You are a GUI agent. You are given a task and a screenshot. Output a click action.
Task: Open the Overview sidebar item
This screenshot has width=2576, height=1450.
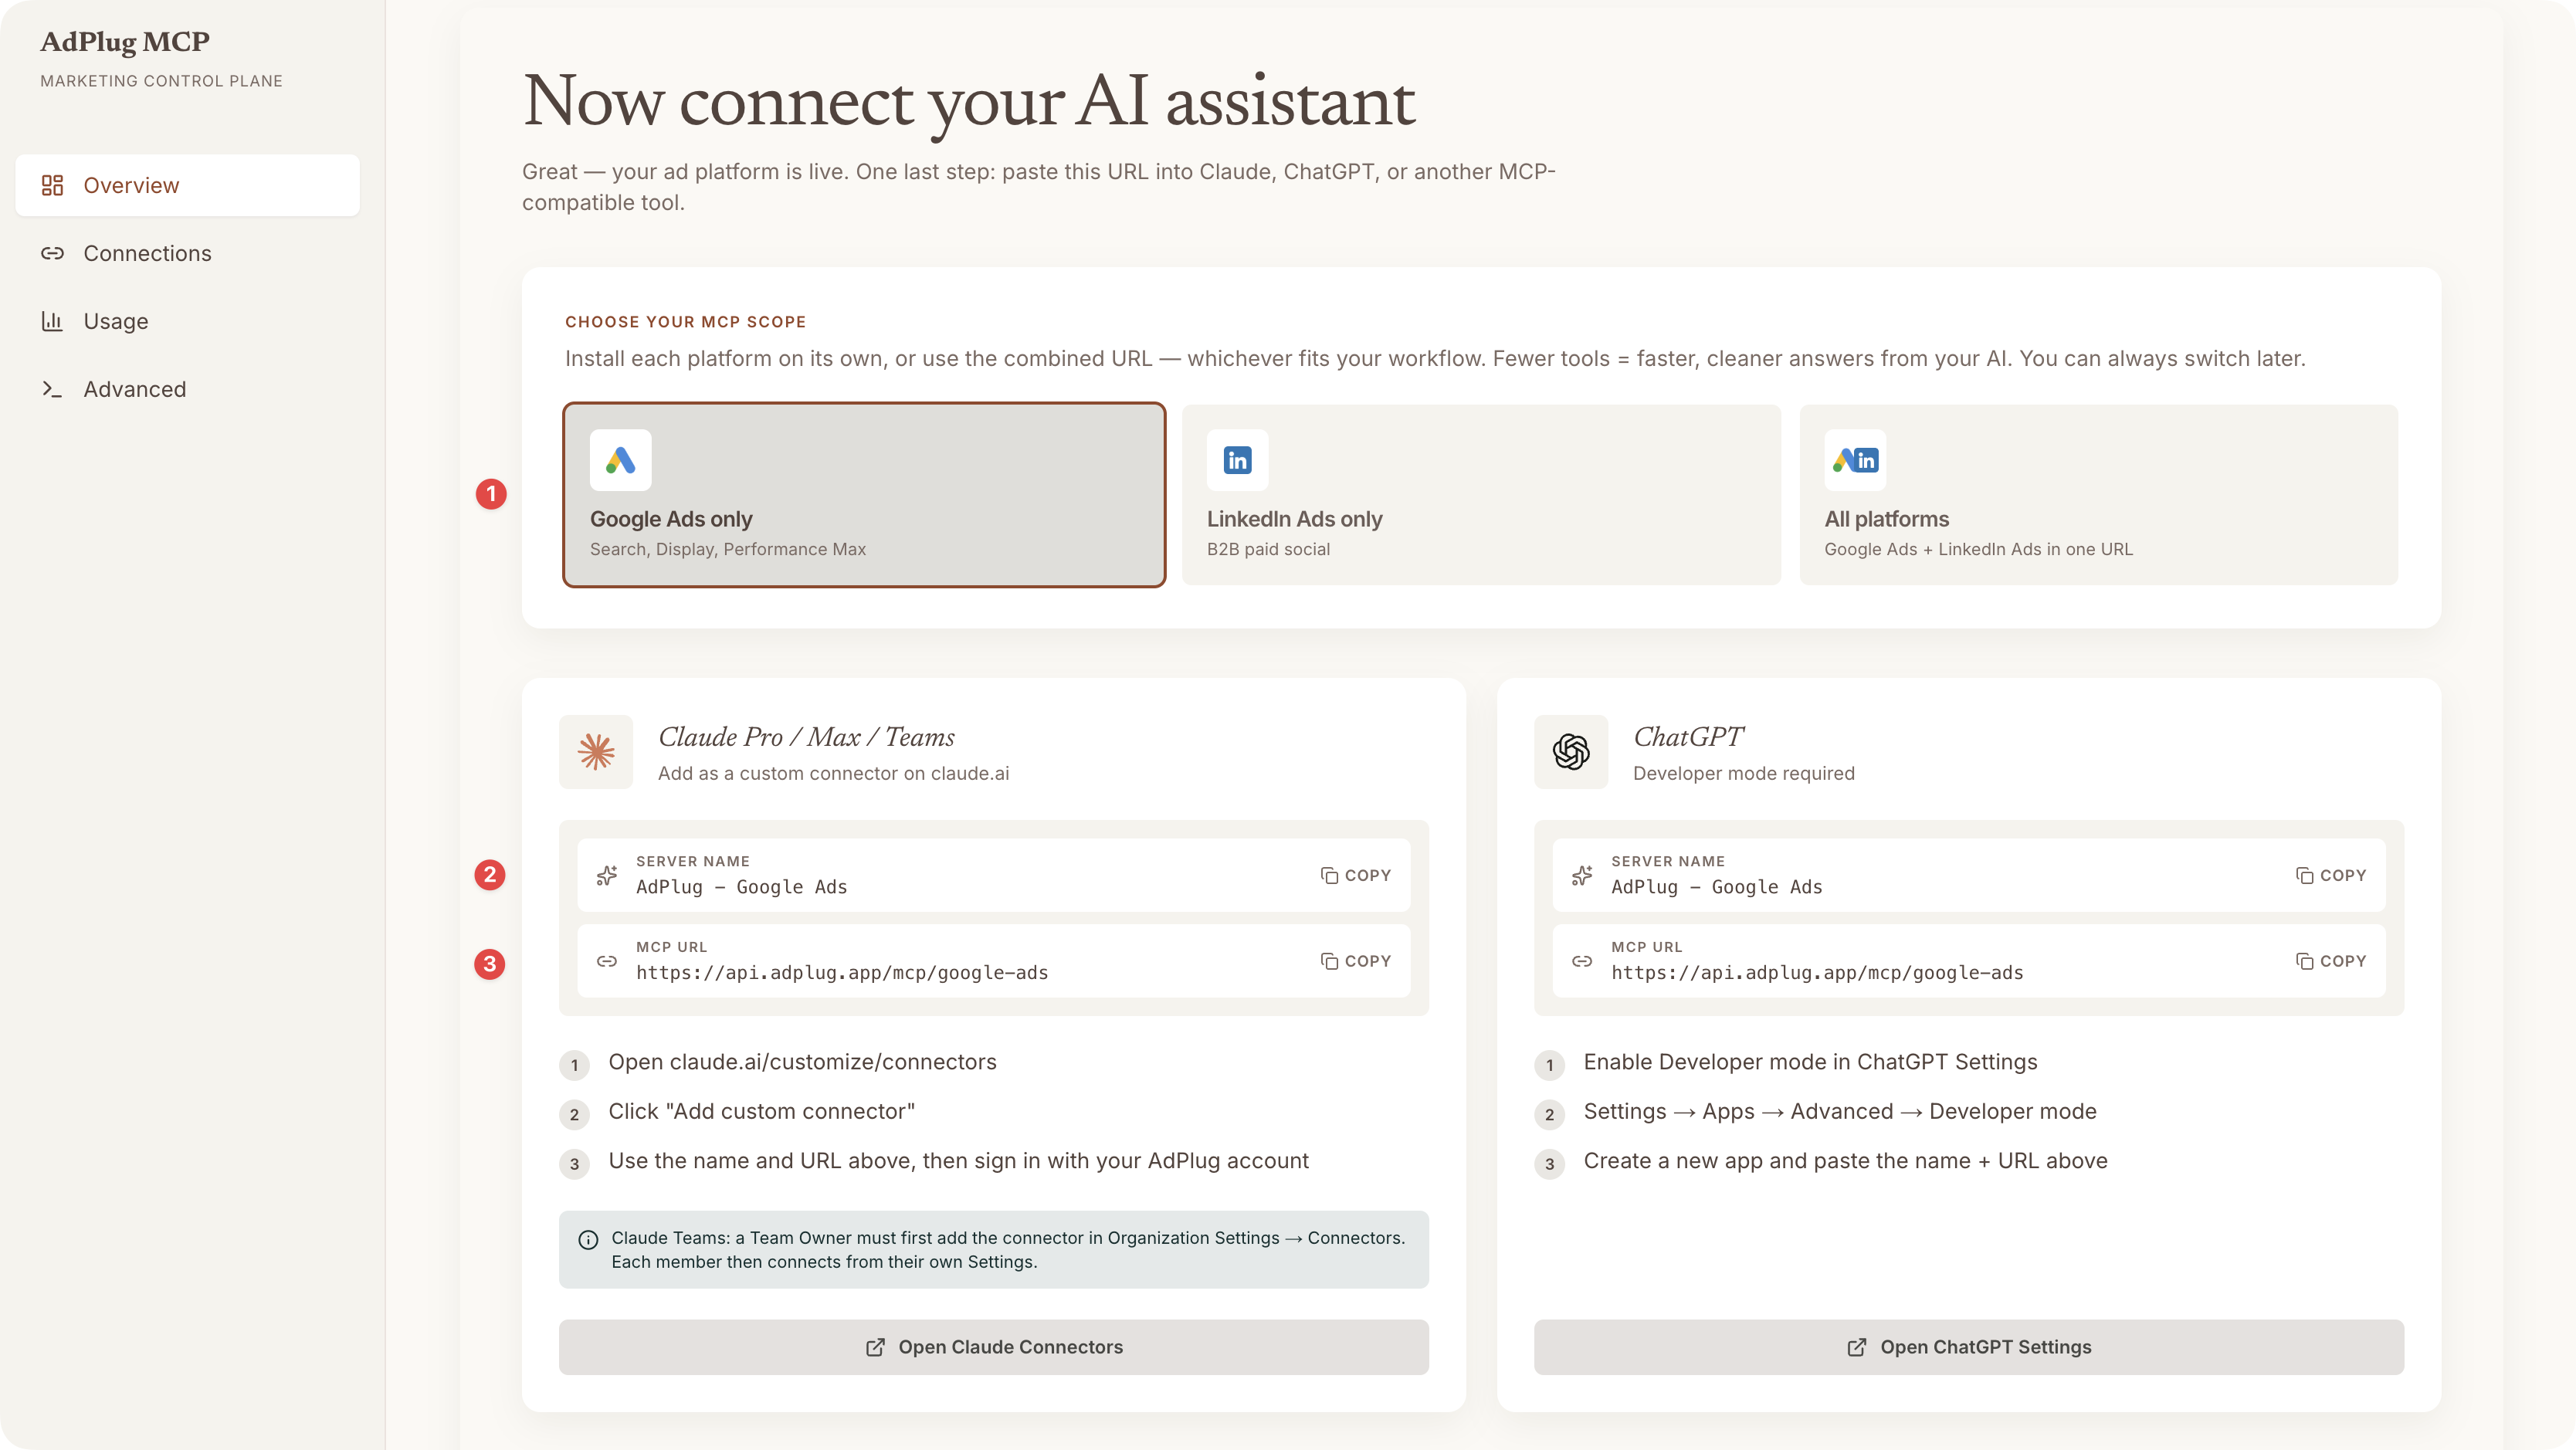(x=187, y=185)
